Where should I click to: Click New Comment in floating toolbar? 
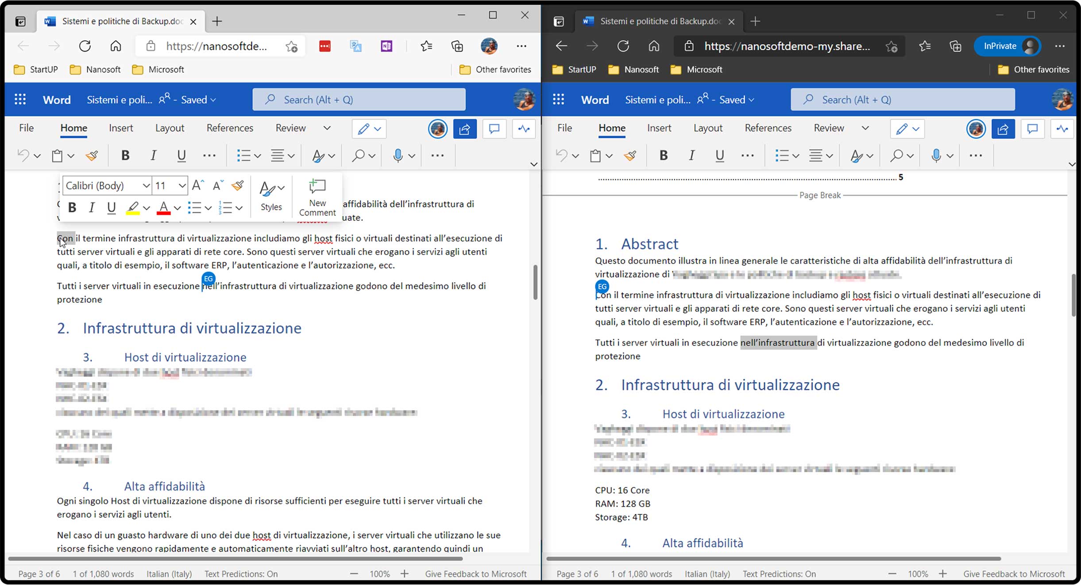[317, 198]
